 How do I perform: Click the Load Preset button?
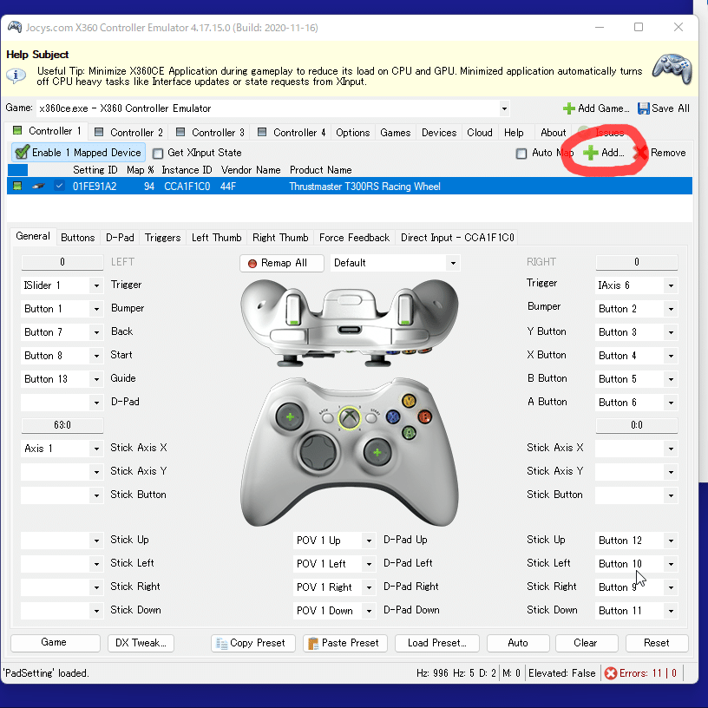point(436,643)
